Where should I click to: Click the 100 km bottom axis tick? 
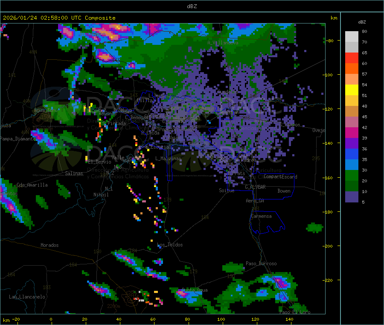point(221,319)
